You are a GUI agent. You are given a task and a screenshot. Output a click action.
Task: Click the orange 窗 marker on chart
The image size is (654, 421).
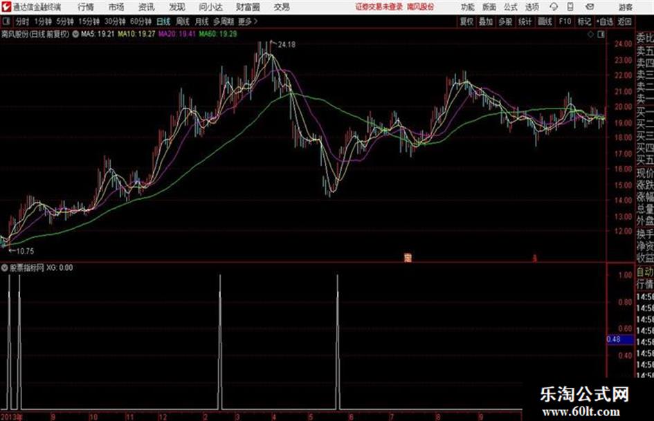point(408,258)
